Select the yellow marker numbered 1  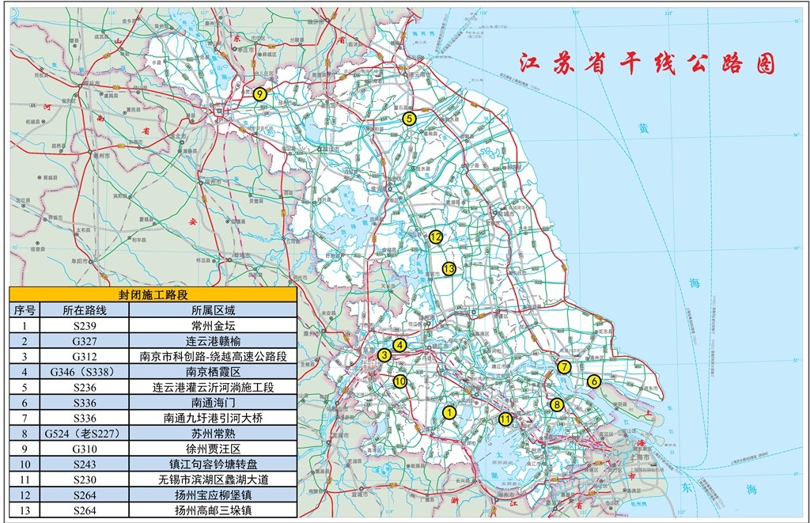pyautogui.click(x=449, y=411)
